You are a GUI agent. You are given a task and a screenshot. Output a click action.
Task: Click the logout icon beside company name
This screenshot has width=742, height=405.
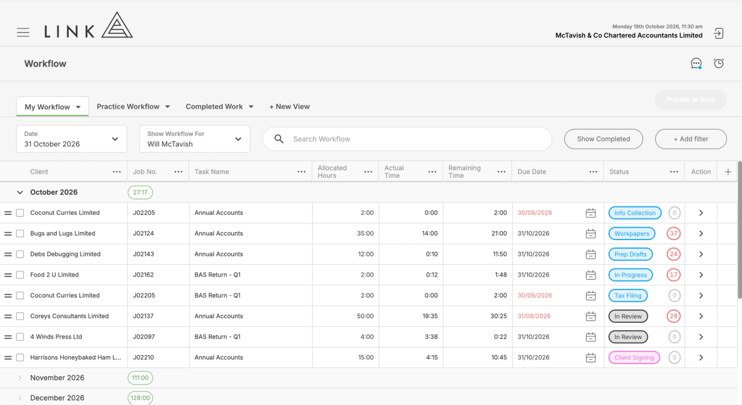[719, 33]
